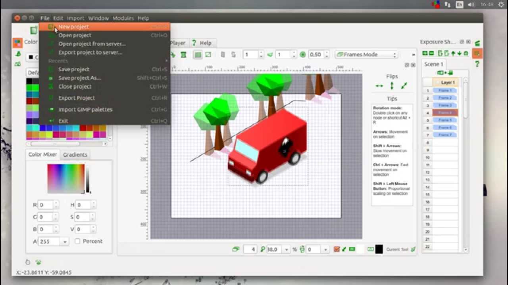Select the Scene 1 tab

[434, 64]
